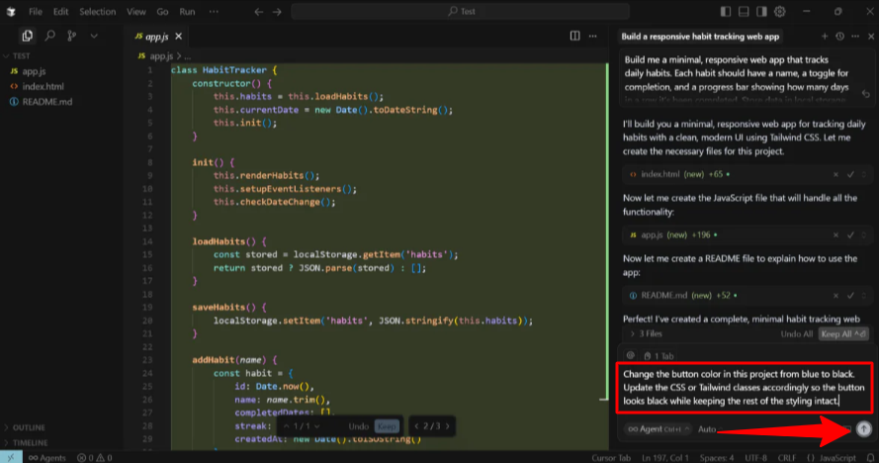Screen dimensions: 879x463
Task: Toggle the primary side bar layout
Action: 727,12
